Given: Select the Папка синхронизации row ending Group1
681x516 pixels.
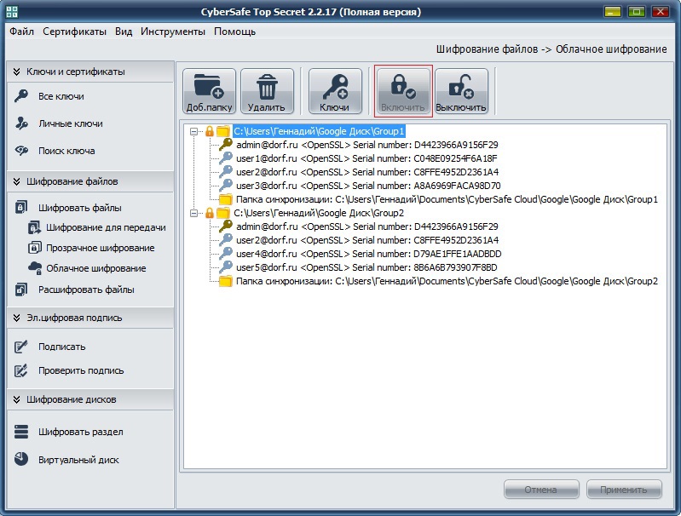Looking at the screenshot, I should click(447, 199).
